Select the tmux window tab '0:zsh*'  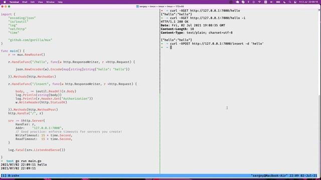tap(14, 175)
